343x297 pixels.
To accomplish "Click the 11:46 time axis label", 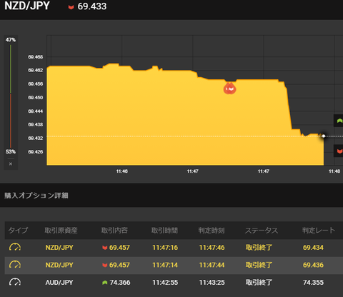I will pos(121,171).
